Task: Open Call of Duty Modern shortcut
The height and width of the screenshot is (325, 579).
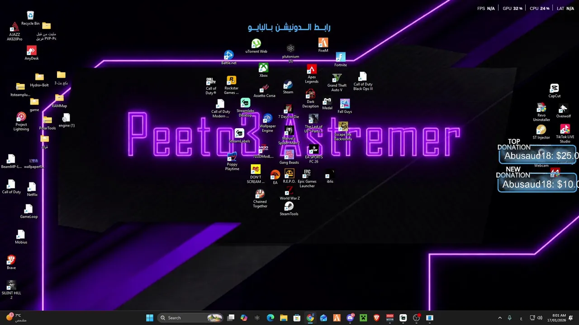Action: pos(220,109)
